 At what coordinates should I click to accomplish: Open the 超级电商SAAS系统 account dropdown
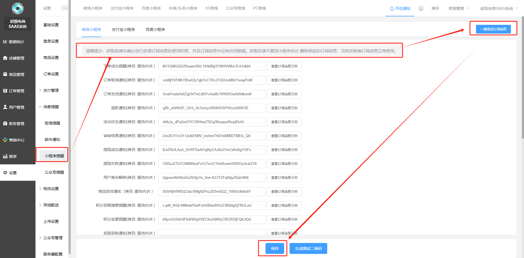coord(499,8)
